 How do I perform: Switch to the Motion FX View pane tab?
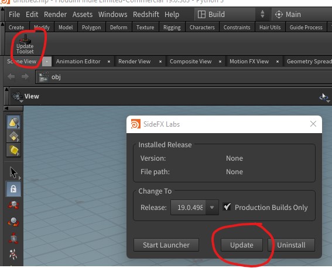[249, 62]
